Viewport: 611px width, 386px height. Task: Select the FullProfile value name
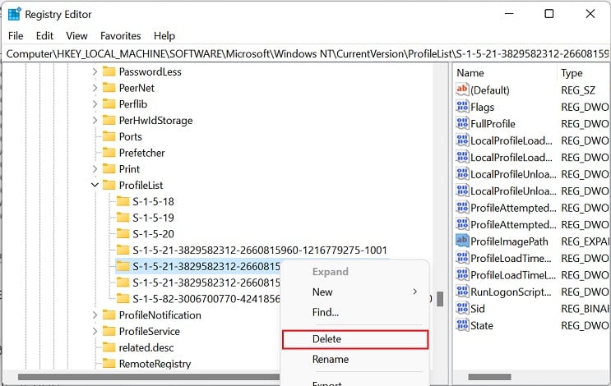(x=493, y=124)
